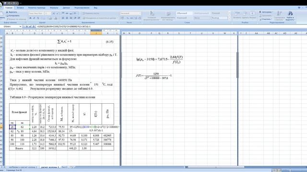Open Условное форматирование menu
The width and height of the screenshot is (307, 172).
click(152, 16)
